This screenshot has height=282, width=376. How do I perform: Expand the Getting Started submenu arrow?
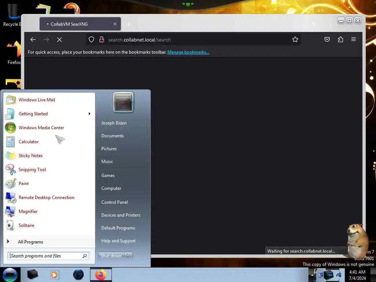tap(90, 114)
